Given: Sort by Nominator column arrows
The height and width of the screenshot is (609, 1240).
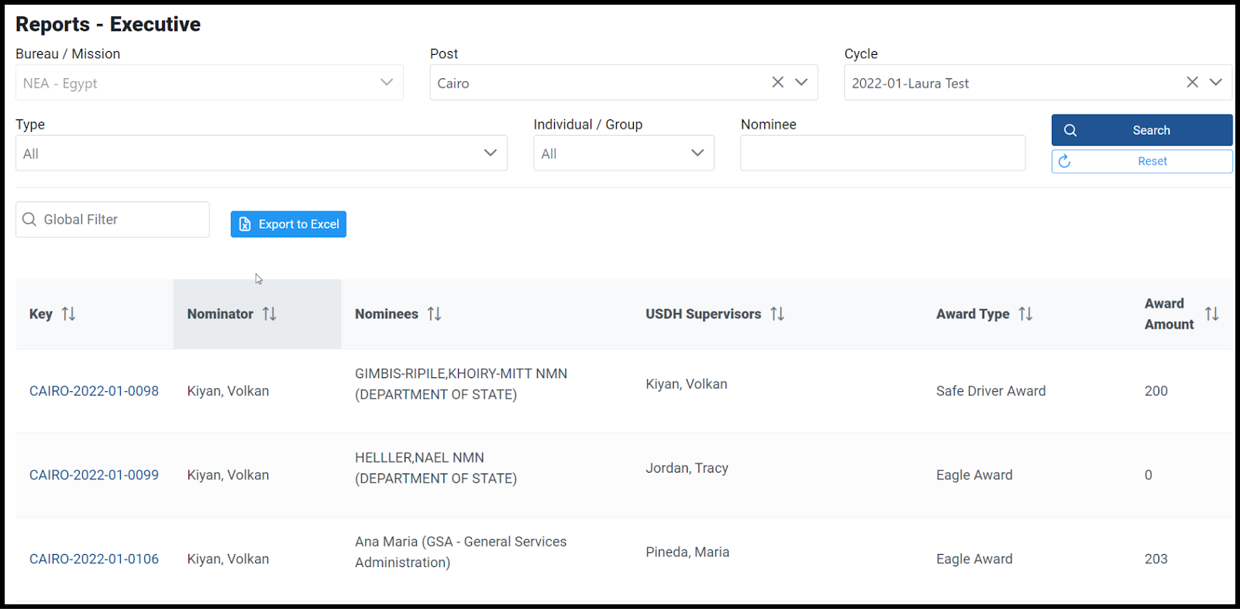Looking at the screenshot, I should pyautogui.click(x=269, y=314).
